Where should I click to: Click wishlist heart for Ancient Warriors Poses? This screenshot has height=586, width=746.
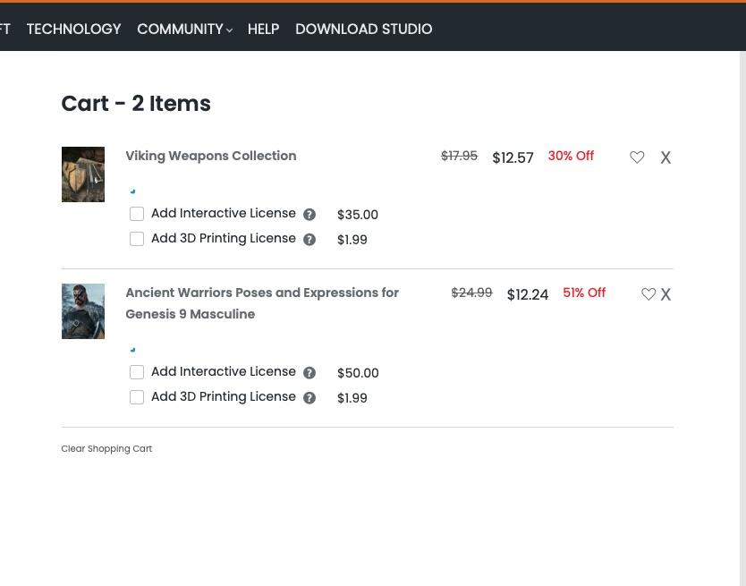pyautogui.click(x=649, y=294)
